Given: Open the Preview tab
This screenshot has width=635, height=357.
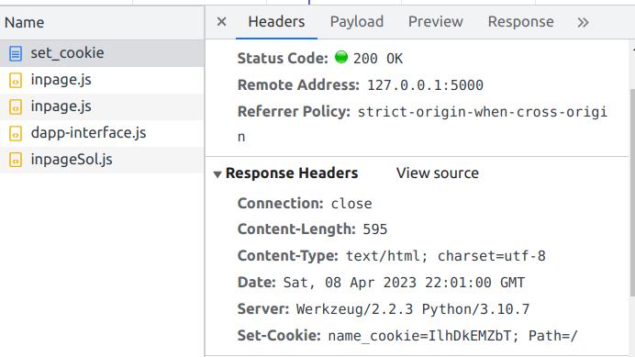Looking at the screenshot, I should 435,21.
